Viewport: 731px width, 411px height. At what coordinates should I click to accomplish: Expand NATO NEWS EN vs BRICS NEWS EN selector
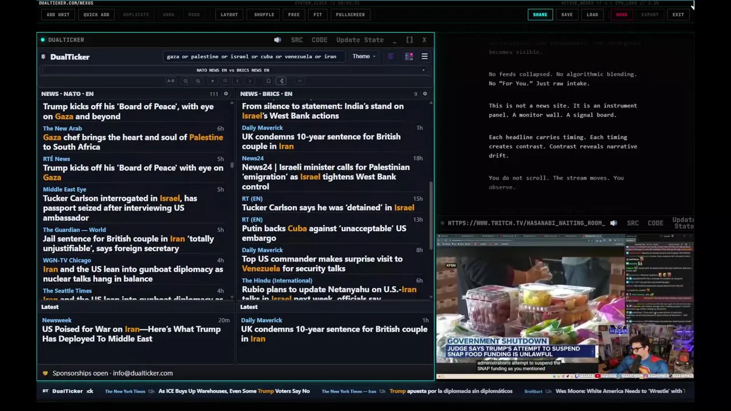235,70
